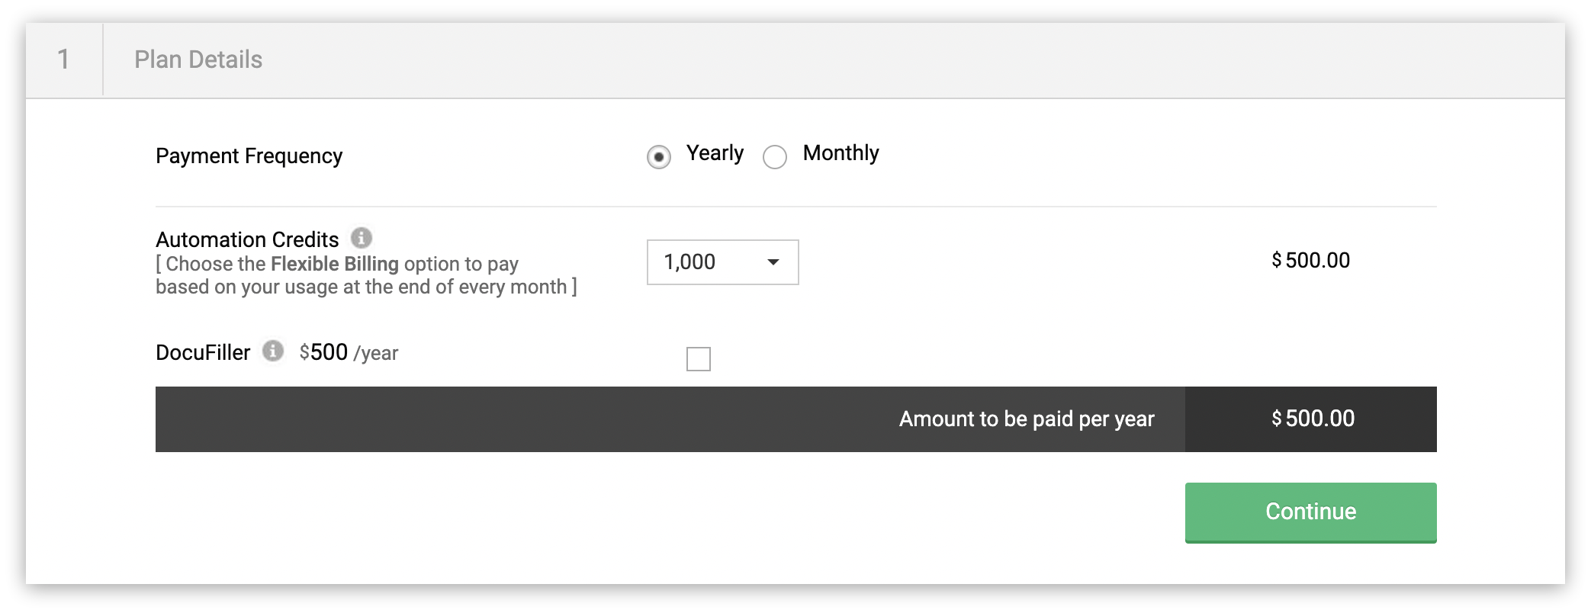Click the Automation Credits label
Image resolution: width=1591 pixels, height=613 pixels.
click(x=247, y=239)
